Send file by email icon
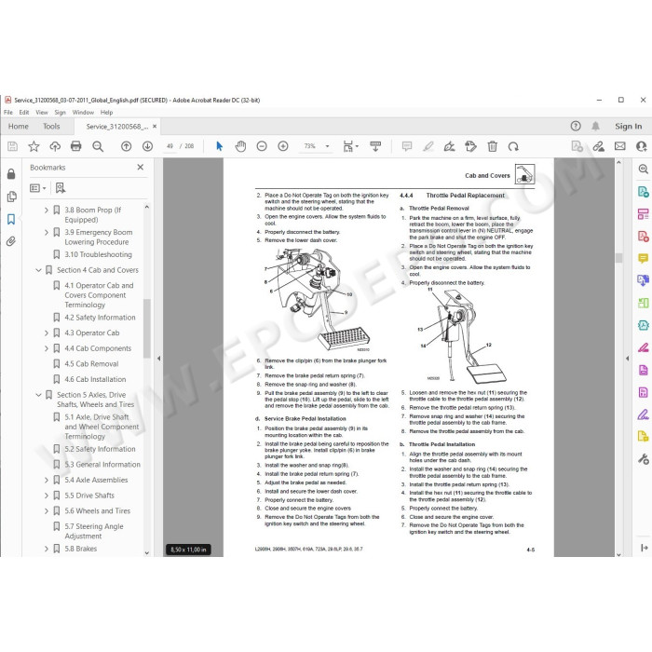 click(620, 146)
